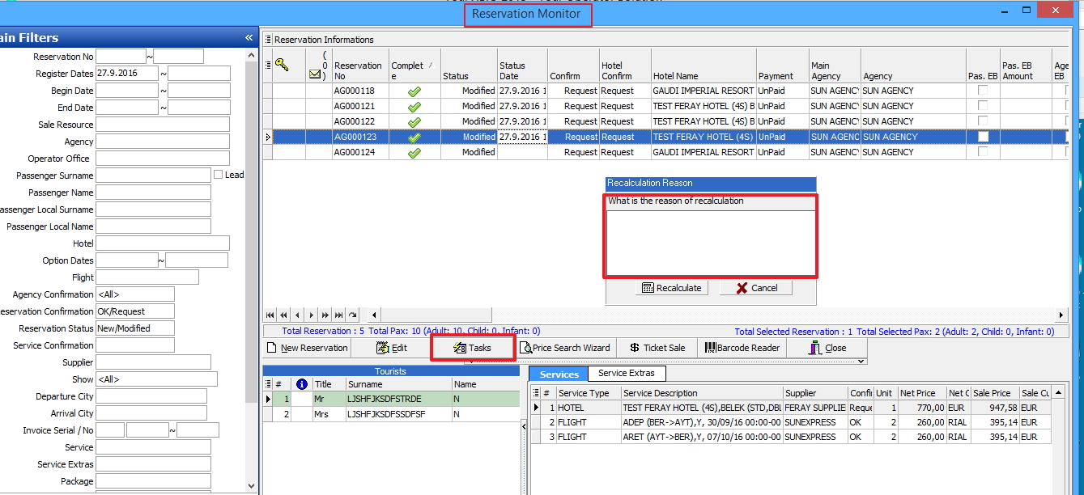
Task: Tick the Lead checkbox beside Passenger Surname
Action: coord(219,175)
